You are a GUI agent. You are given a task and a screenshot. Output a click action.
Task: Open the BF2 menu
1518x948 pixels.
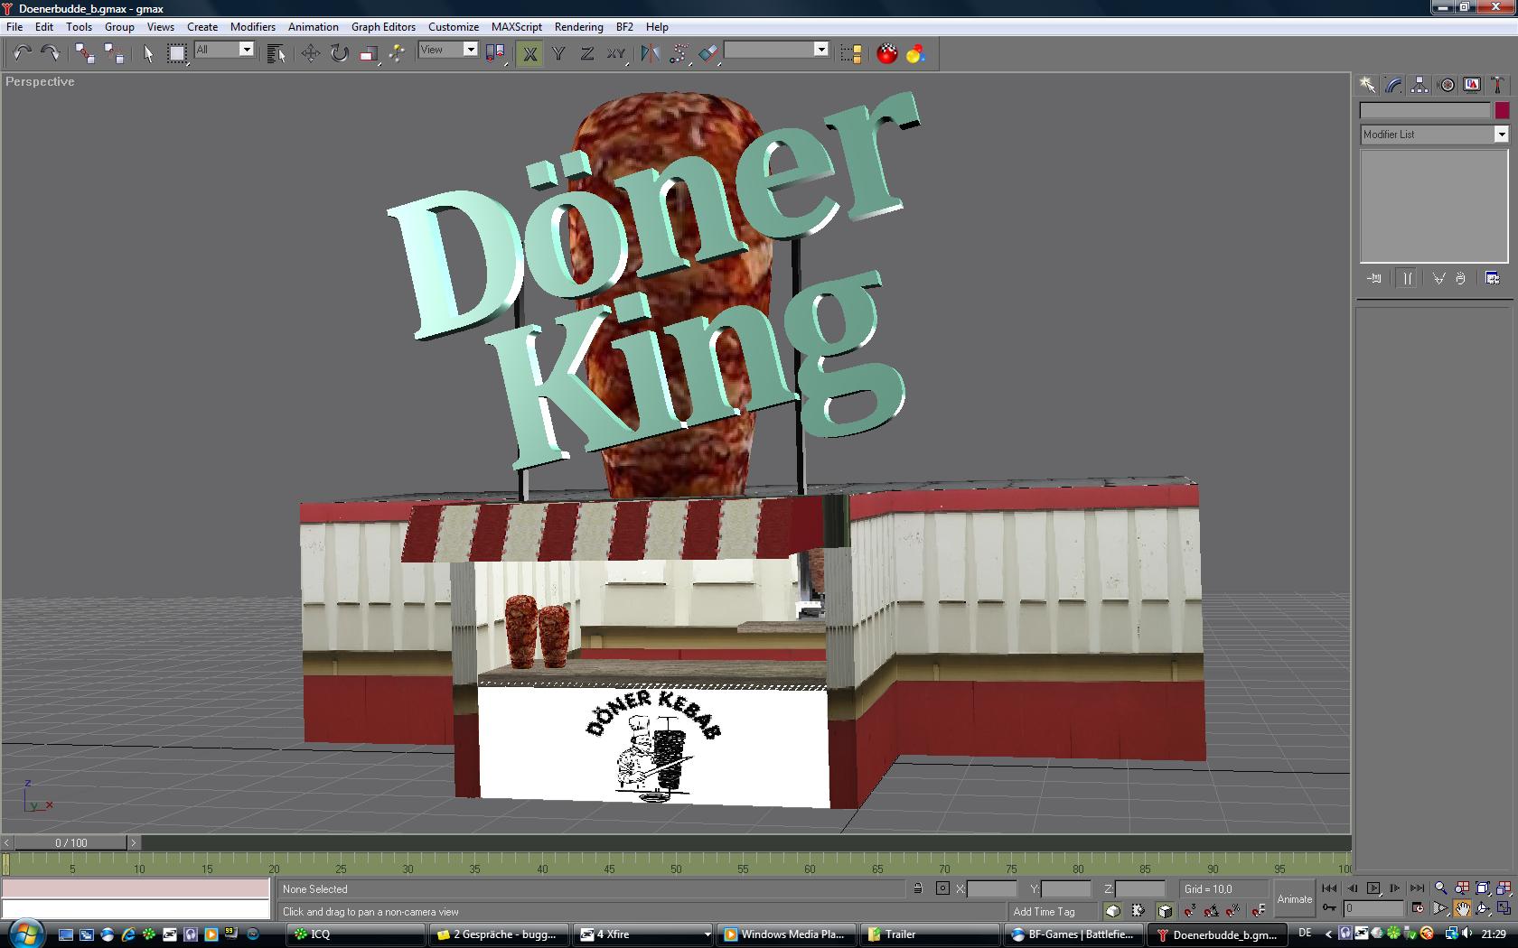pos(624,26)
